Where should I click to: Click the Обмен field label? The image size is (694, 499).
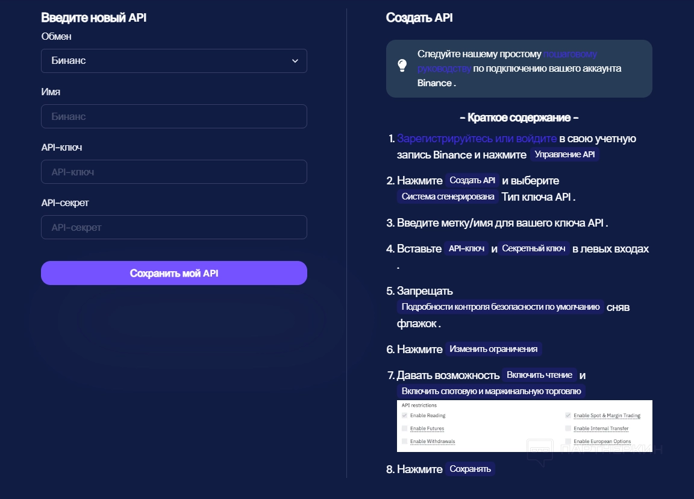pos(56,36)
